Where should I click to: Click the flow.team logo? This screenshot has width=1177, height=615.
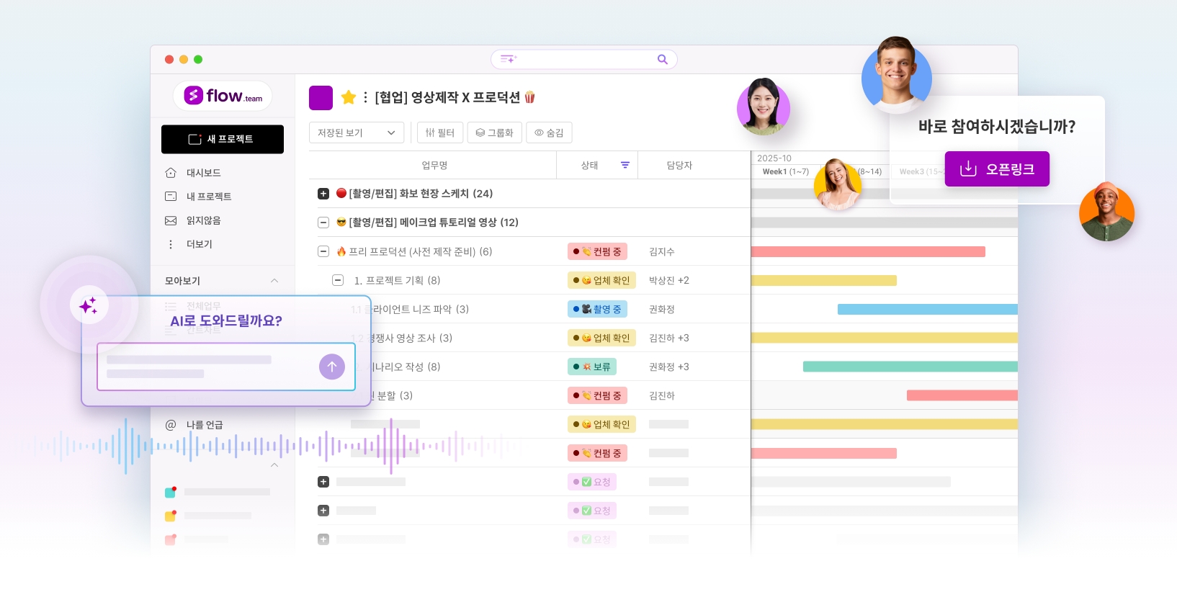pyautogui.click(x=223, y=96)
